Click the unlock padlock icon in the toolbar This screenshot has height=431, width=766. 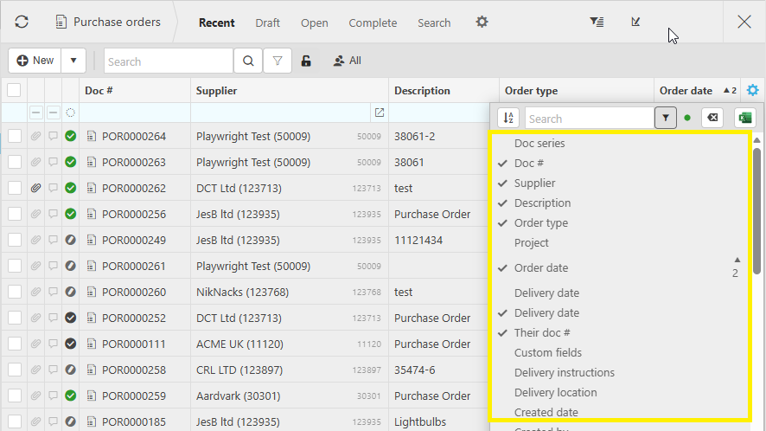(x=306, y=61)
